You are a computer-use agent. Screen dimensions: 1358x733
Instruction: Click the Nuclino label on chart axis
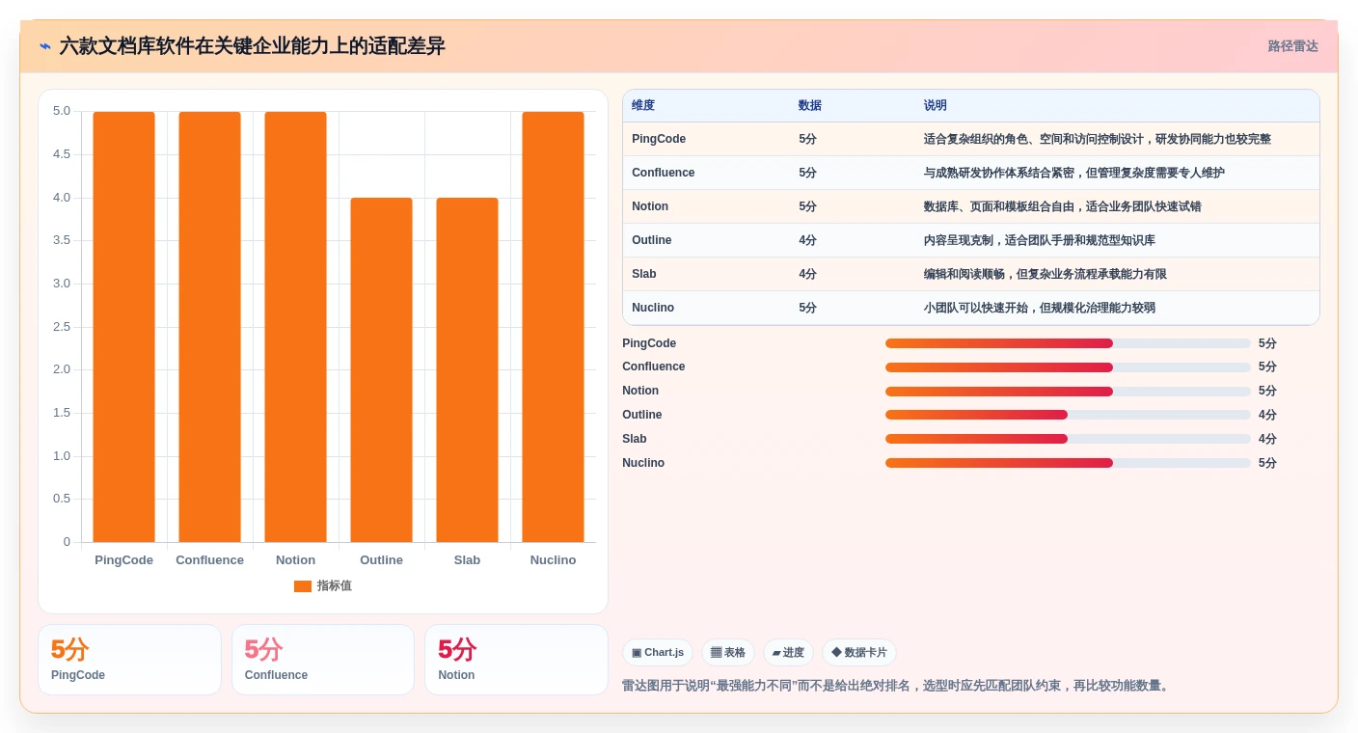pyautogui.click(x=553, y=560)
